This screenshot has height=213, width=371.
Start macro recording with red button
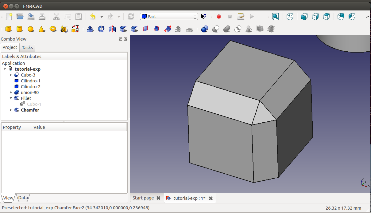[x=219, y=17]
